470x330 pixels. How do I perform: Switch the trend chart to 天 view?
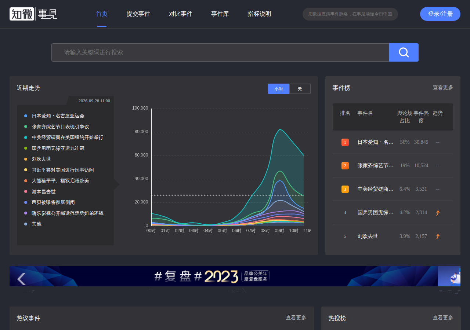(x=300, y=89)
